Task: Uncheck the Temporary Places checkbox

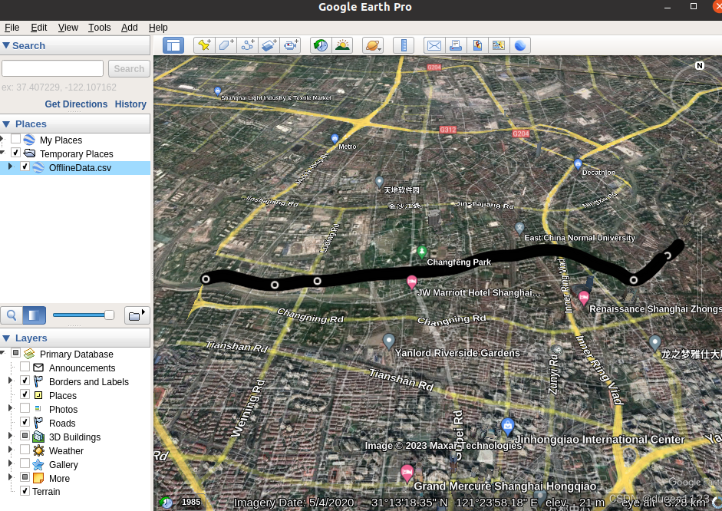Action: click(15, 153)
